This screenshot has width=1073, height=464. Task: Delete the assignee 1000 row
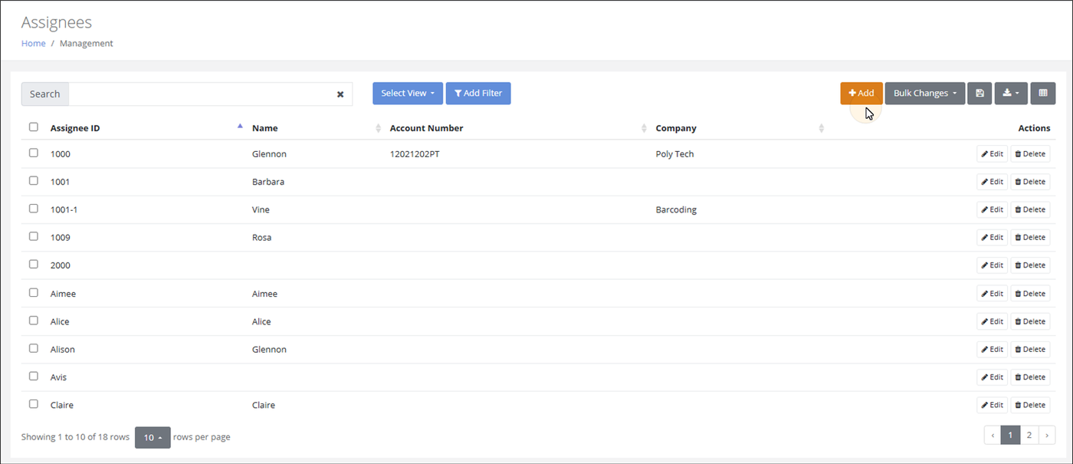(1030, 153)
